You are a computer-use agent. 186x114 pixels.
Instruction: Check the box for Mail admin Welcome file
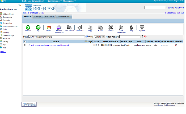25,45
